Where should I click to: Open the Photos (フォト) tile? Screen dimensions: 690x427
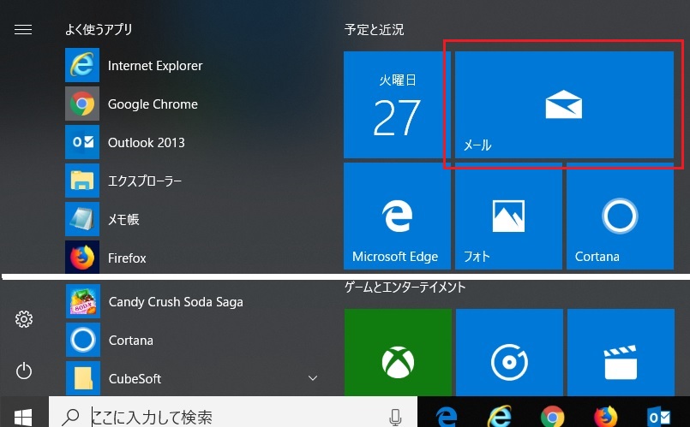click(508, 217)
